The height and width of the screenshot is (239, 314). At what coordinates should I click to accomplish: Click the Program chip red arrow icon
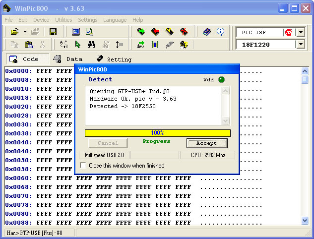pos(155,32)
